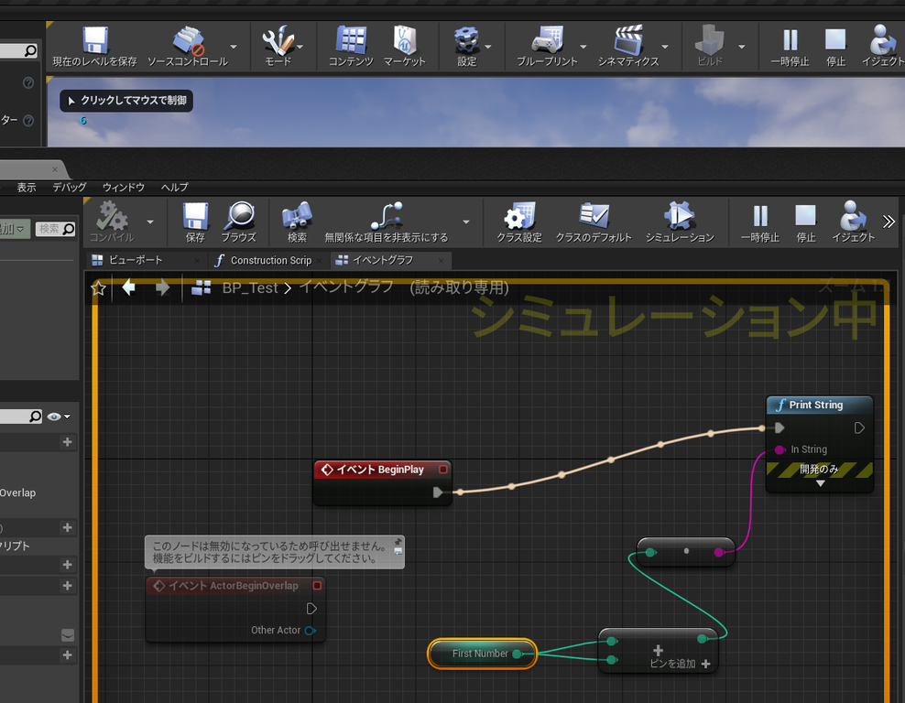Open Cinematics (シネマティクス) in main toolbar
Image resolution: width=905 pixels, height=703 pixels.
[628, 47]
